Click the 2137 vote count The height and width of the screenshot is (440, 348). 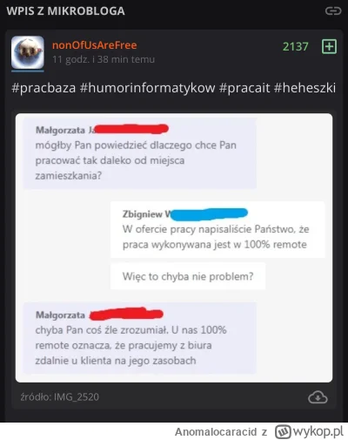pyautogui.click(x=295, y=46)
